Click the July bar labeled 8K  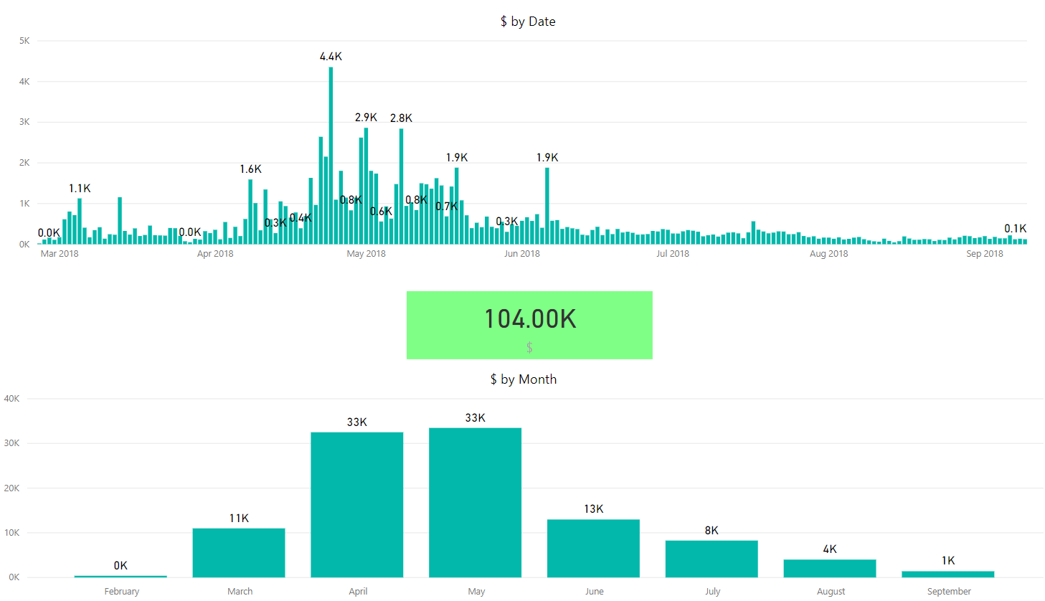coord(711,559)
